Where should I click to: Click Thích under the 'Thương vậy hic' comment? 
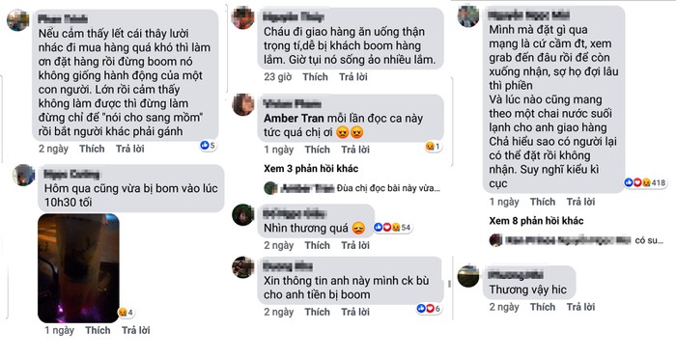(543, 307)
